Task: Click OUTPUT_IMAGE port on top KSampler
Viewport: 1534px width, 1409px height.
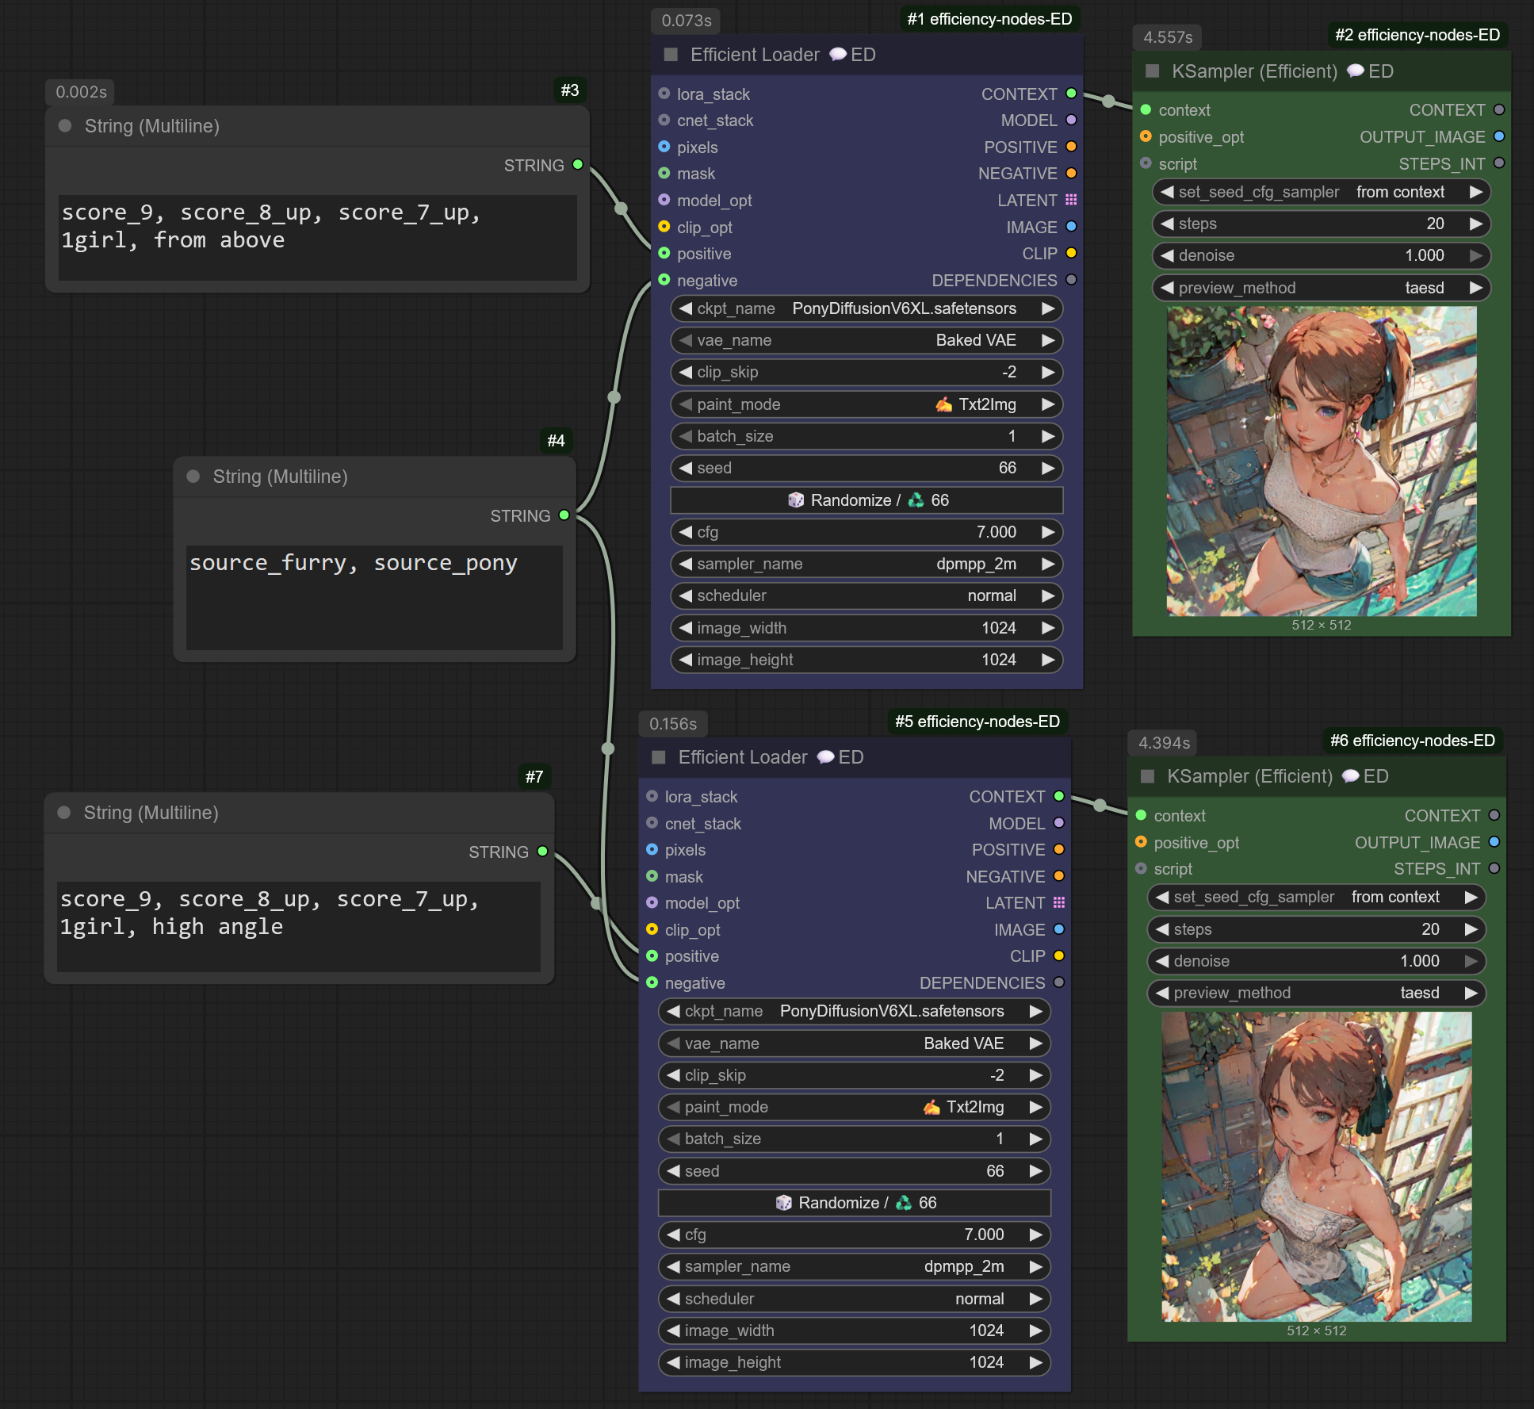Action: [1498, 136]
